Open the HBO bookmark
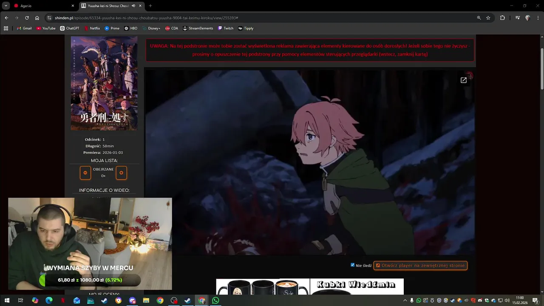 [130, 28]
